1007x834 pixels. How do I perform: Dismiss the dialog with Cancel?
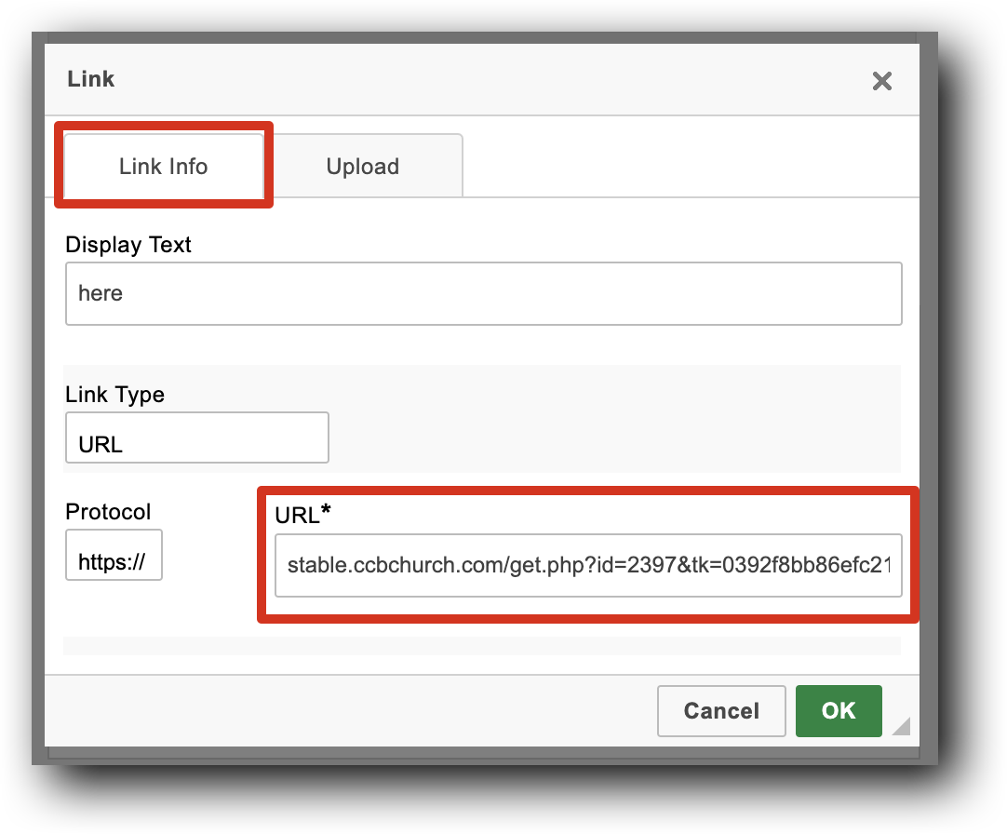click(721, 710)
